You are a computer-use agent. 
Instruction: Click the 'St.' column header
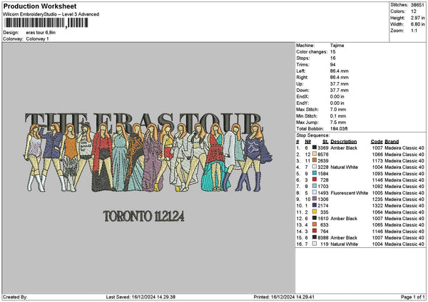(x=325, y=142)
